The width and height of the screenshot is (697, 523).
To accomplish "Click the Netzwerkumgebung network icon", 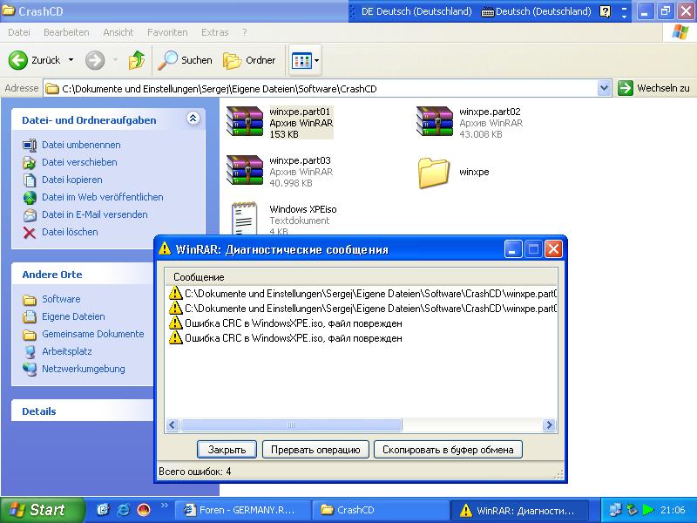I will (30, 369).
